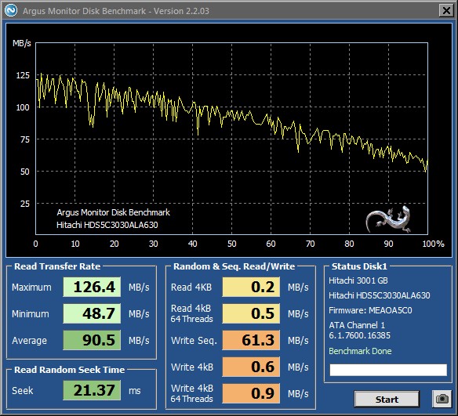The image size is (458, 416).
Task: Click the window title text 'Version 2.2.03'
Action: [181, 11]
